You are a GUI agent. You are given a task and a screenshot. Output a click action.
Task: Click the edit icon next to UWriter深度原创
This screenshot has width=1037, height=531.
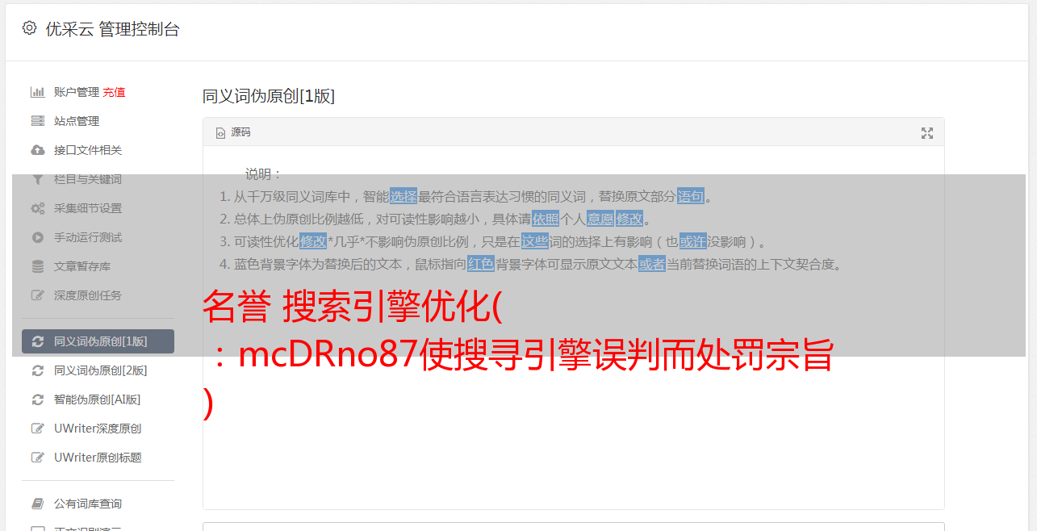(38, 429)
